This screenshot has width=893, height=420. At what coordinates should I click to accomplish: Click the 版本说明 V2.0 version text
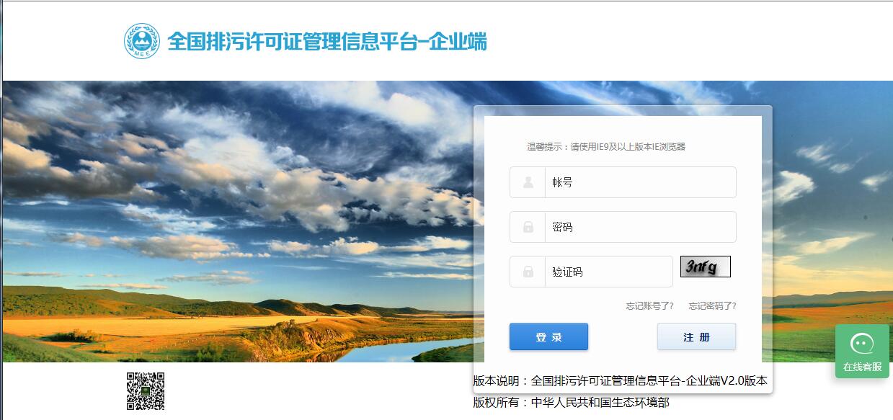click(x=621, y=381)
